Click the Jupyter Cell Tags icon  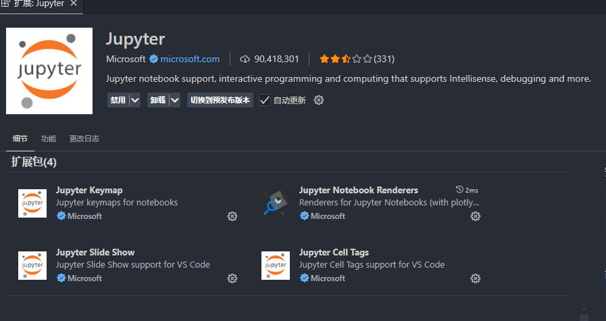click(276, 266)
